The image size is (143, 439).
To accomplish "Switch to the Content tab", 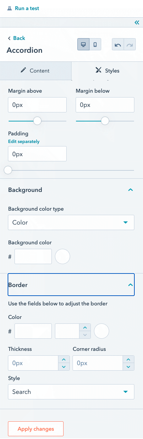I will [35, 70].
